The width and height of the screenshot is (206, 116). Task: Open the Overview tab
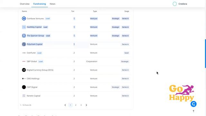24,4
